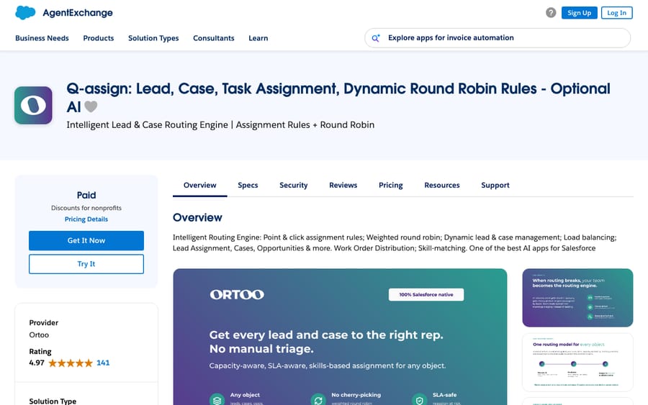648x405 pixels.
Task: Open the Pricing Details link
Action: tap(86, 219)
